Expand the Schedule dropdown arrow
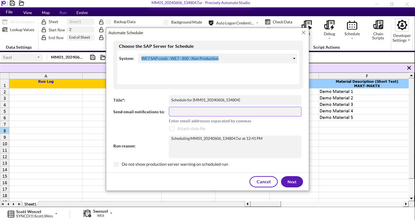This screenshot has height=220, width=415. coord(352,38)
